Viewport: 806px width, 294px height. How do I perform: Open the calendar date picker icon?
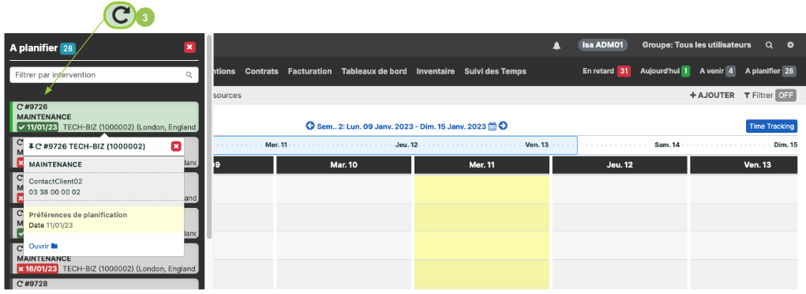point(492,126)
